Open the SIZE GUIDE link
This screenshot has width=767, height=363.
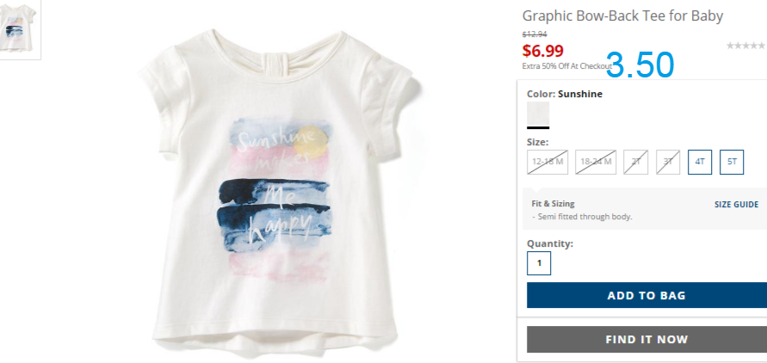[x=736, y=205]
